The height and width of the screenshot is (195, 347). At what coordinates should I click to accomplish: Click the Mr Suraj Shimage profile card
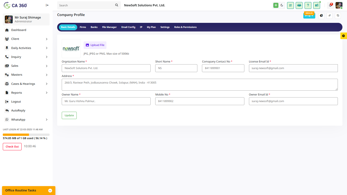pos(26,19)
